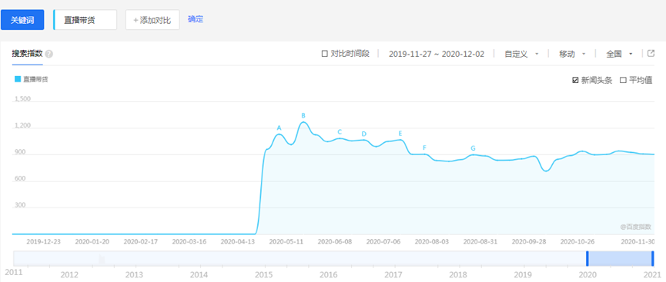Open news marker F on the chart
The width and height of the screenshot is (666, 282).
[x=424, y=148]
